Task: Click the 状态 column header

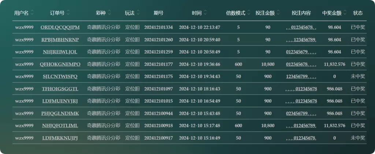Action: (x=358, y=13)
